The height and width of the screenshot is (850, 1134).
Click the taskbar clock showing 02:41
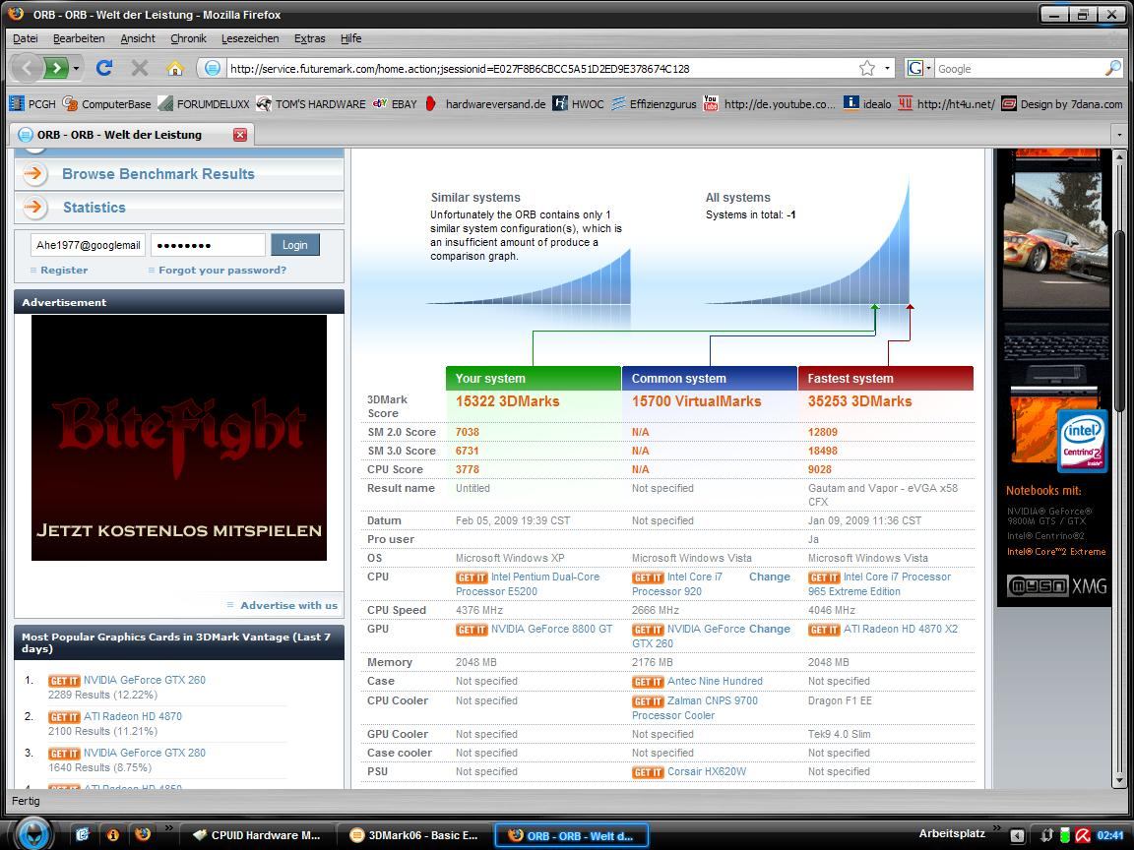coord(1110,835)
